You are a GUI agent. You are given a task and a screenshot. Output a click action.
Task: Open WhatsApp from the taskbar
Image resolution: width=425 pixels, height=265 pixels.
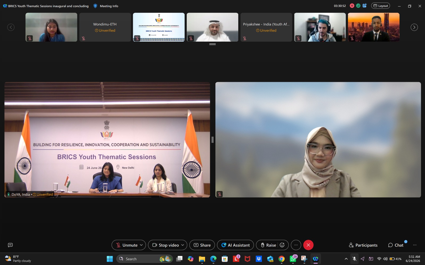coord(293,259)
